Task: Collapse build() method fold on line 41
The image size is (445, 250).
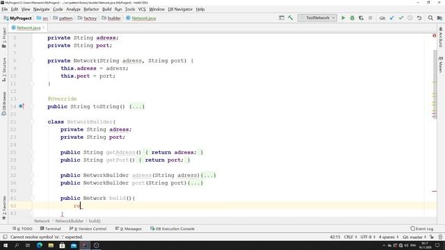Action: [32, 198]
